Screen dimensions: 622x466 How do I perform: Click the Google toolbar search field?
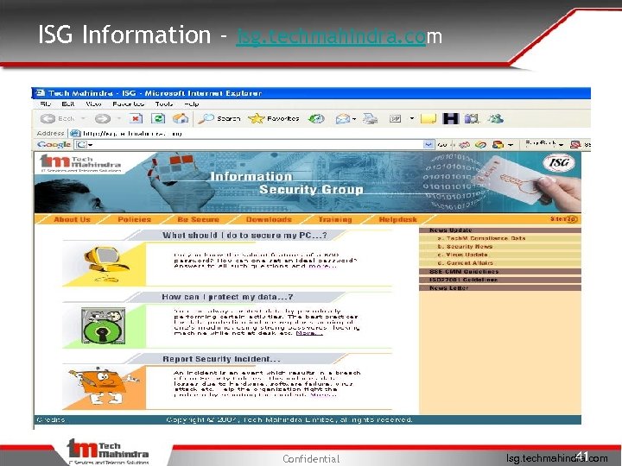tap(254, 145)
